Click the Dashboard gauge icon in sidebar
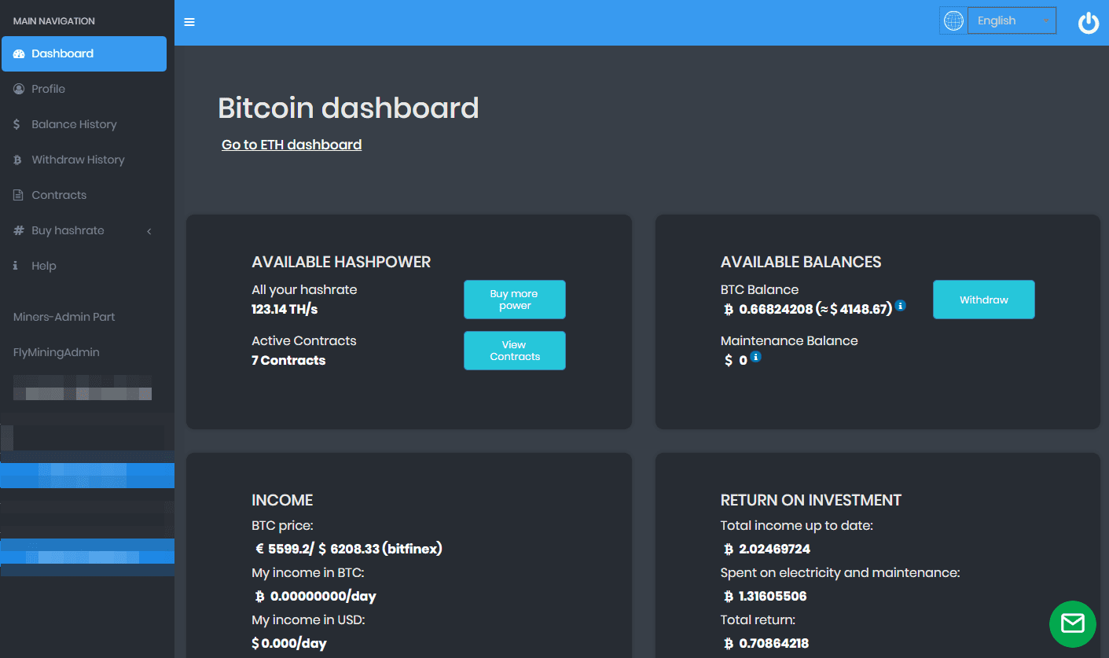The image size is (1109, 658). pyautogui.click(x=19, y=53)
